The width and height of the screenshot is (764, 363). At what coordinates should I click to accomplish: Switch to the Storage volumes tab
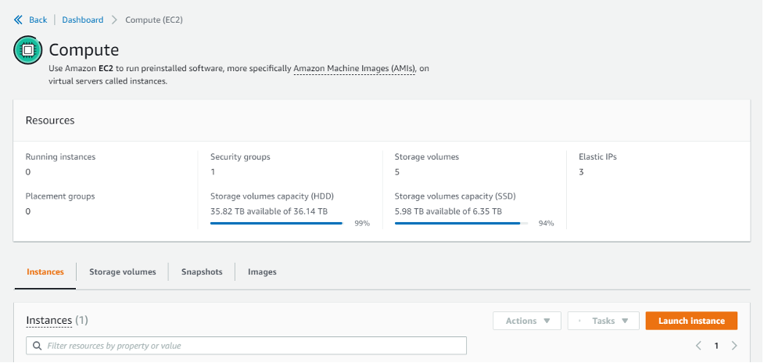(123, 271)
